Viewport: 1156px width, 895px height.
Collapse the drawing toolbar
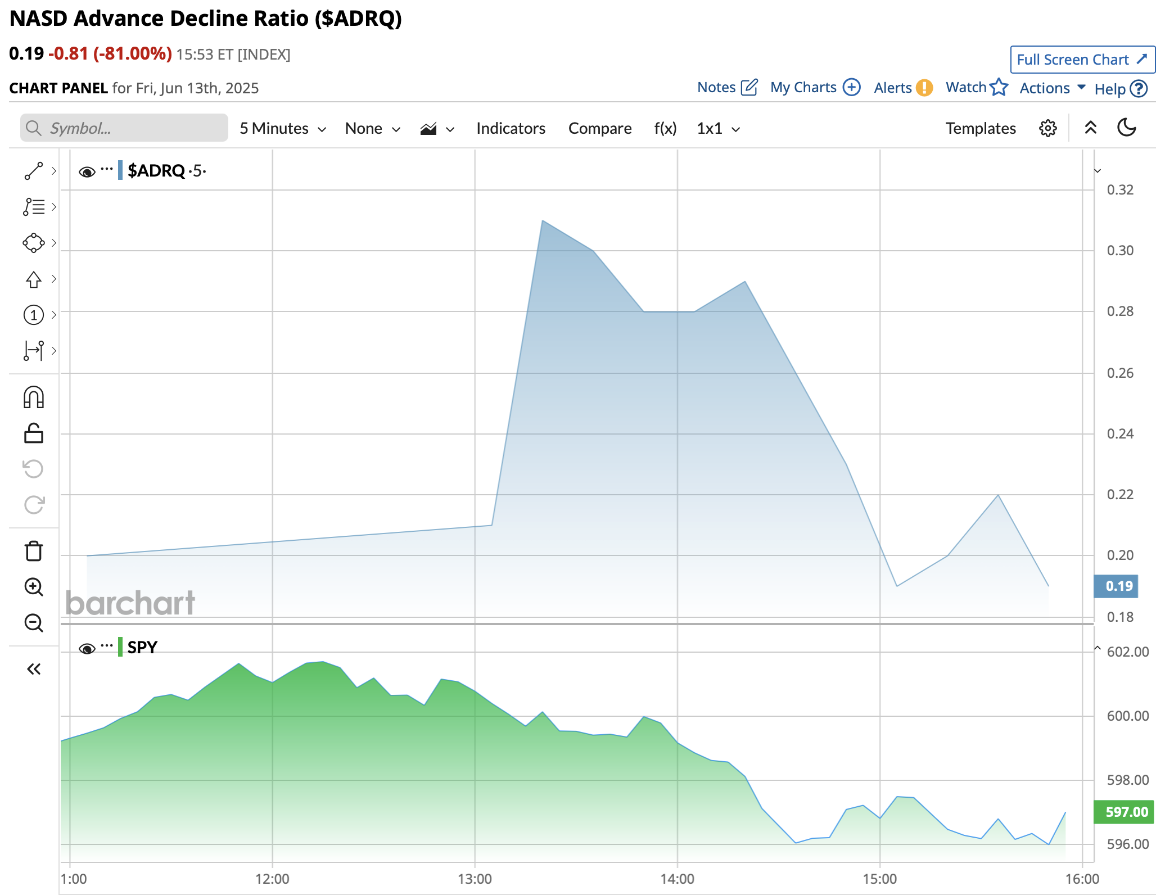33,669
